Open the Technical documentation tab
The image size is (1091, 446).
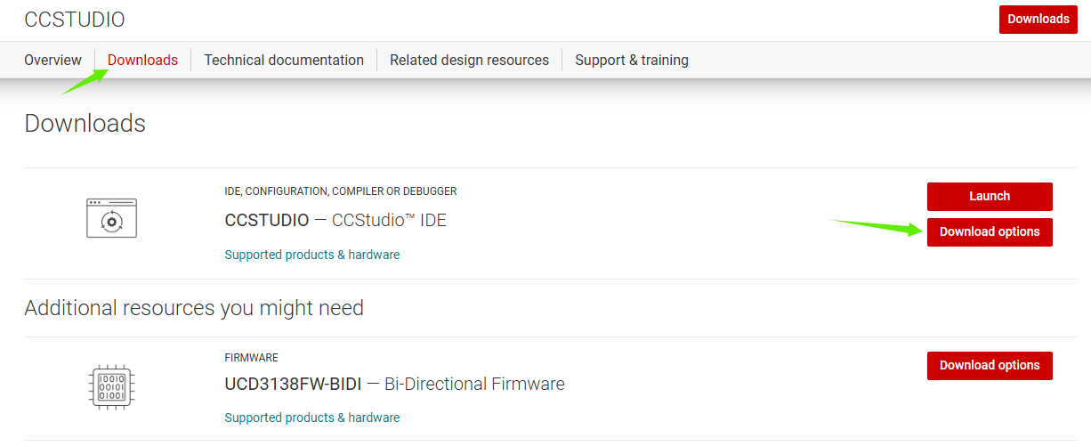tap(284, 61)
